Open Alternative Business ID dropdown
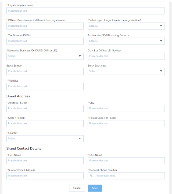The width and height of the screenshot is (172, 194). (x=45, y=56)
